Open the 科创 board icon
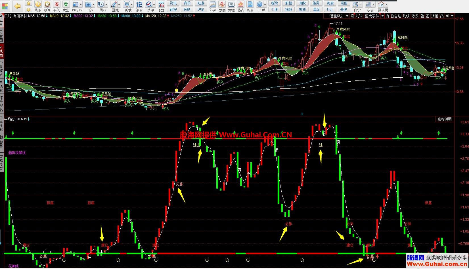The width and height of the screenshot is (469, 269). pos(213,6)
